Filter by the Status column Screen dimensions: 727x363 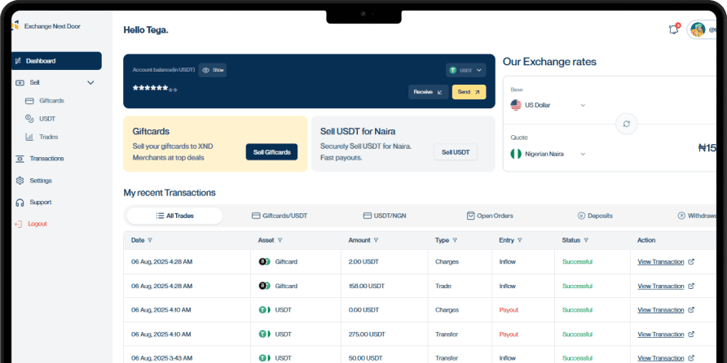click(x=586, y=240)
